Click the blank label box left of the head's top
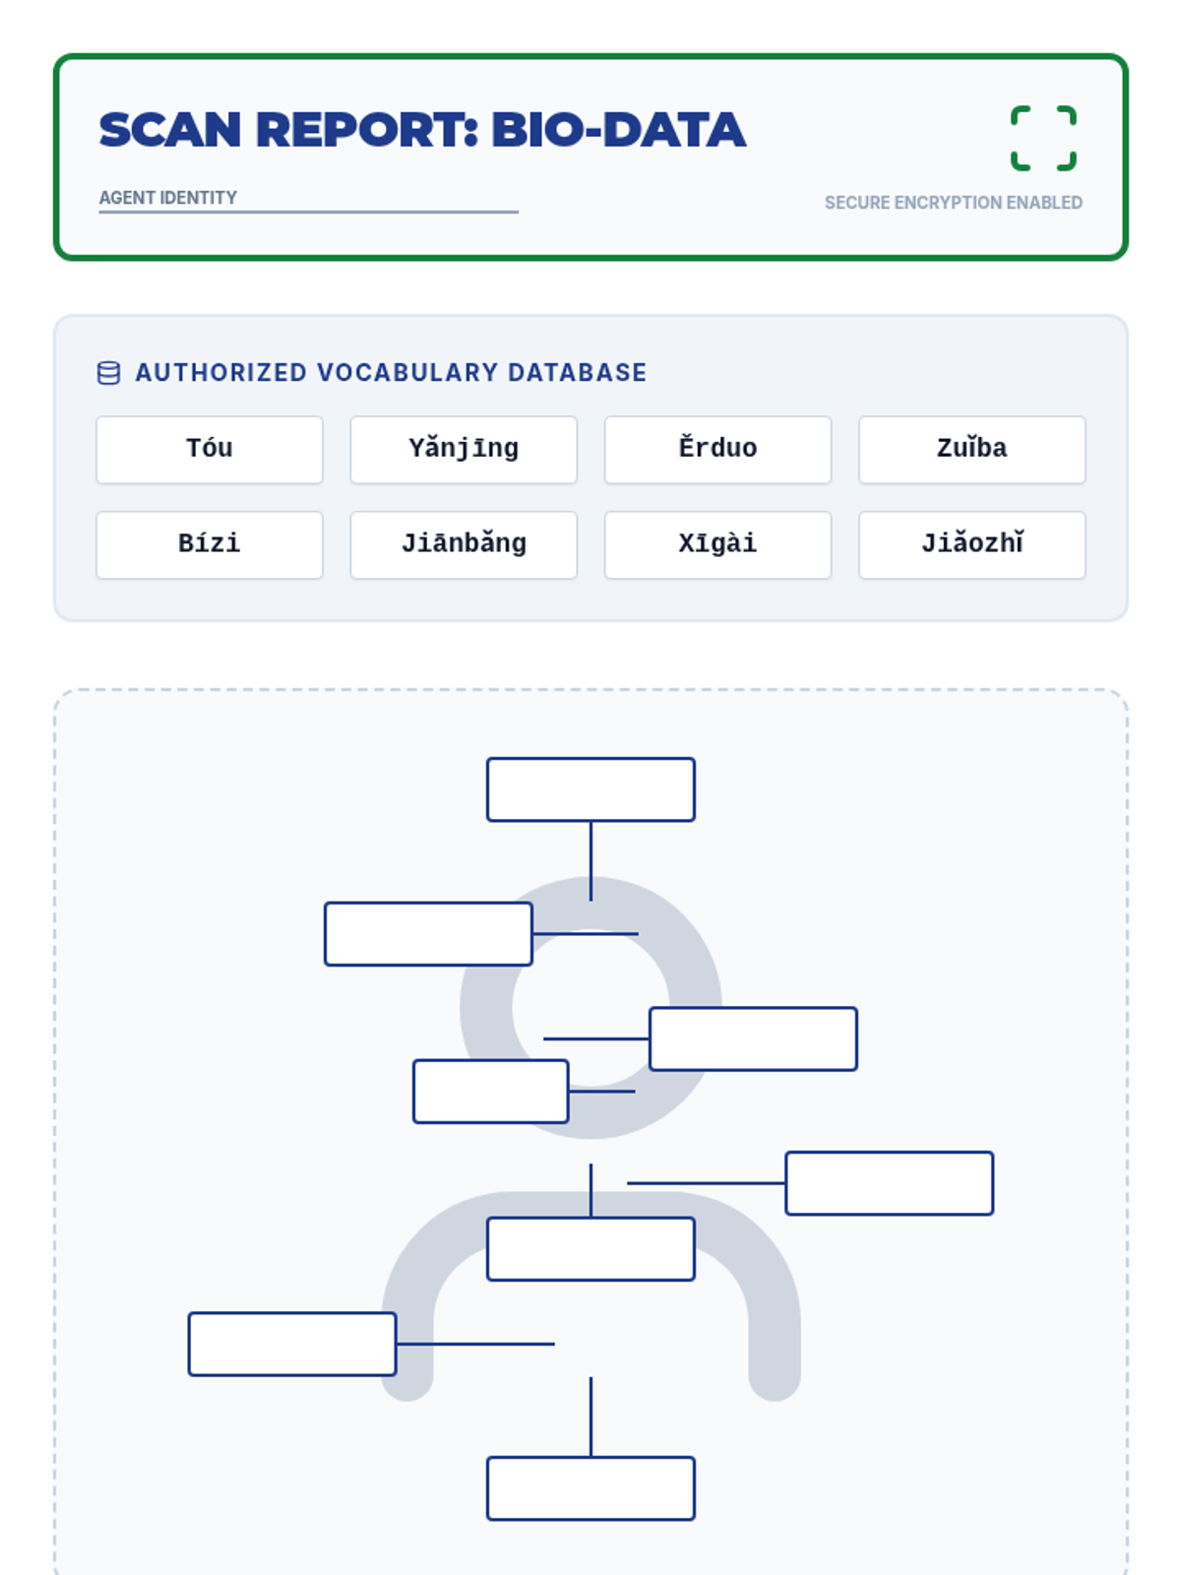Viewport: 1181px width, 1575px height. click(x=428, y=934)
